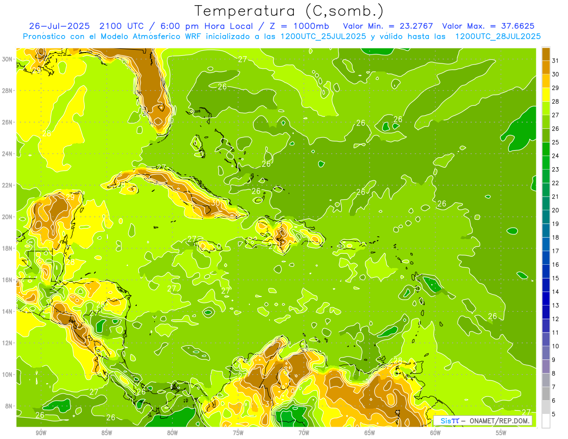The width and height of the screenshot is (568, 439).
Task: Click the "2100 UTC" time text
Action: pos(122,26)
